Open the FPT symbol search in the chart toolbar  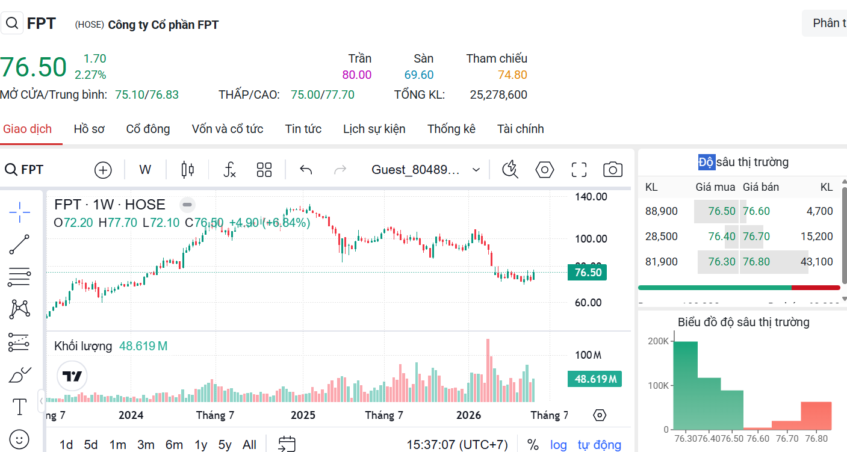point(25,170)
